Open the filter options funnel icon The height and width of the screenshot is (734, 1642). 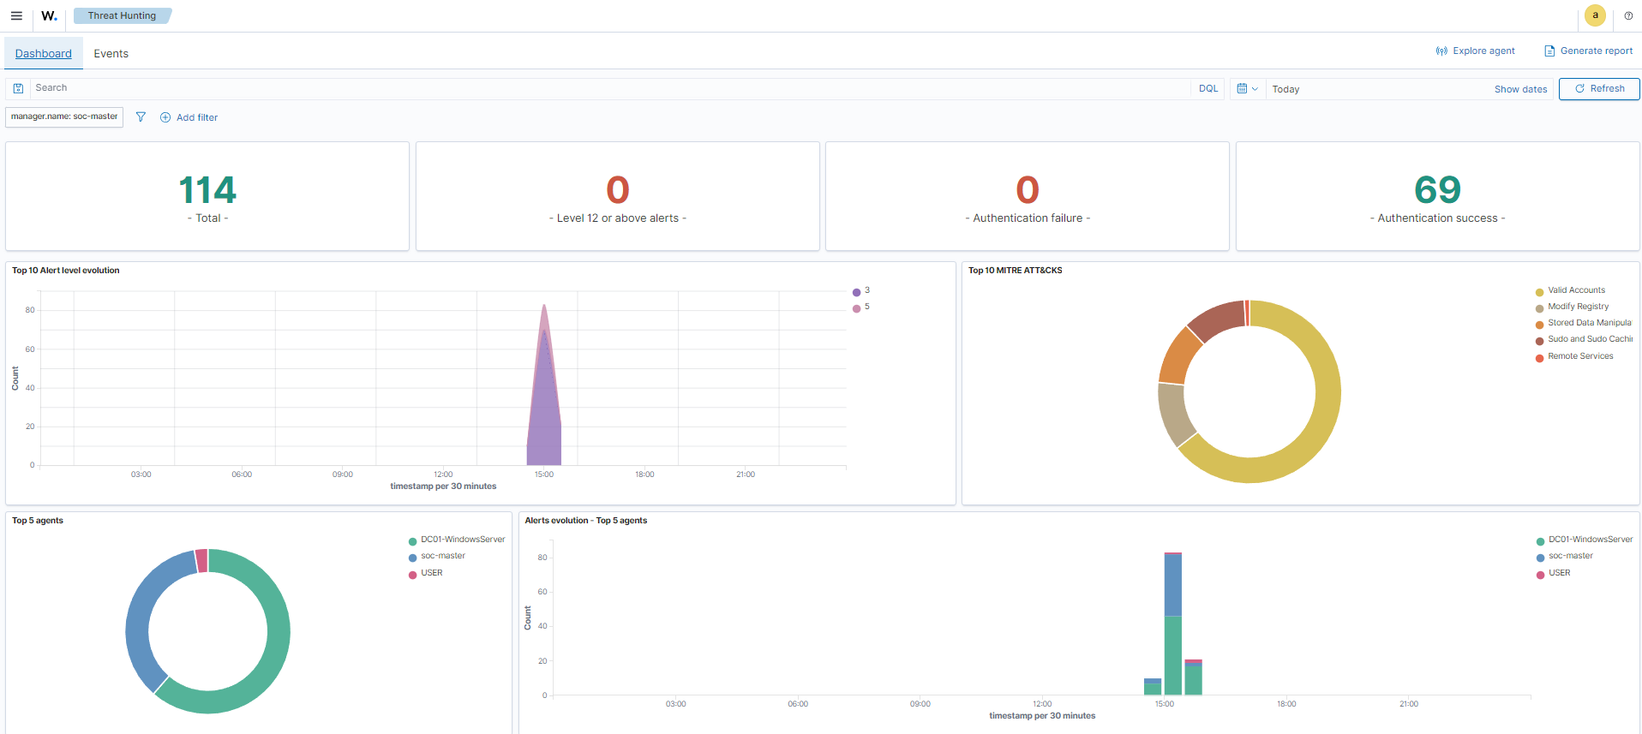pos(141,117)
